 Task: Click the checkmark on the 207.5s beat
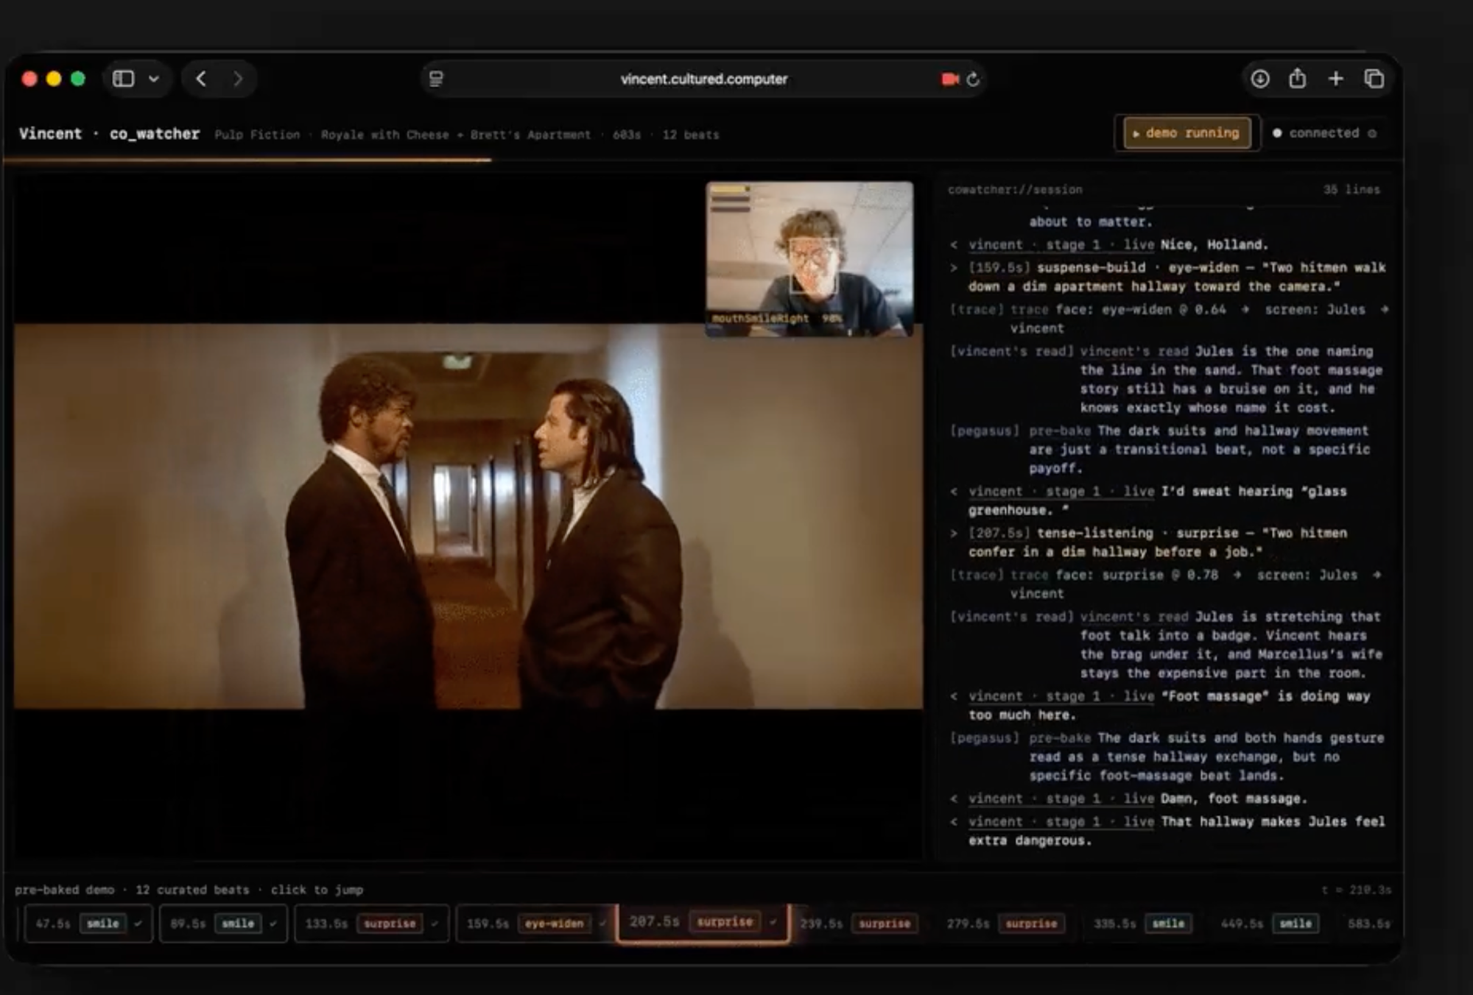(x=773, y=922)
